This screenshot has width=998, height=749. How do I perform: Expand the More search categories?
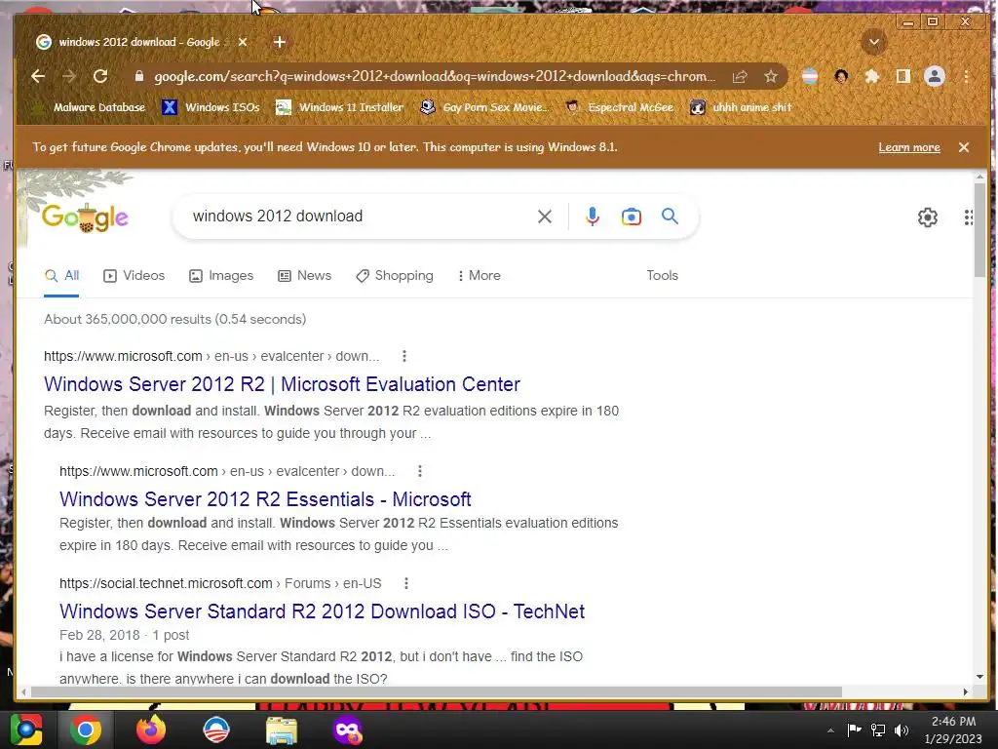[480, 276]
